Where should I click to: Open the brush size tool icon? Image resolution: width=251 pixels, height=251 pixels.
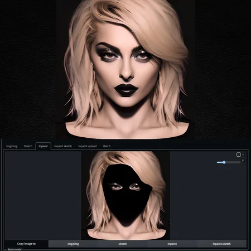tap(243, 161)
